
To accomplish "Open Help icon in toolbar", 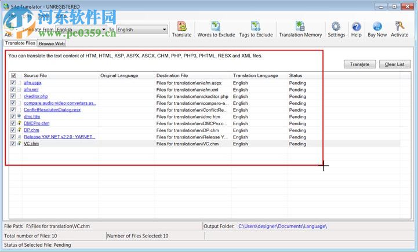I will [356, 29].
